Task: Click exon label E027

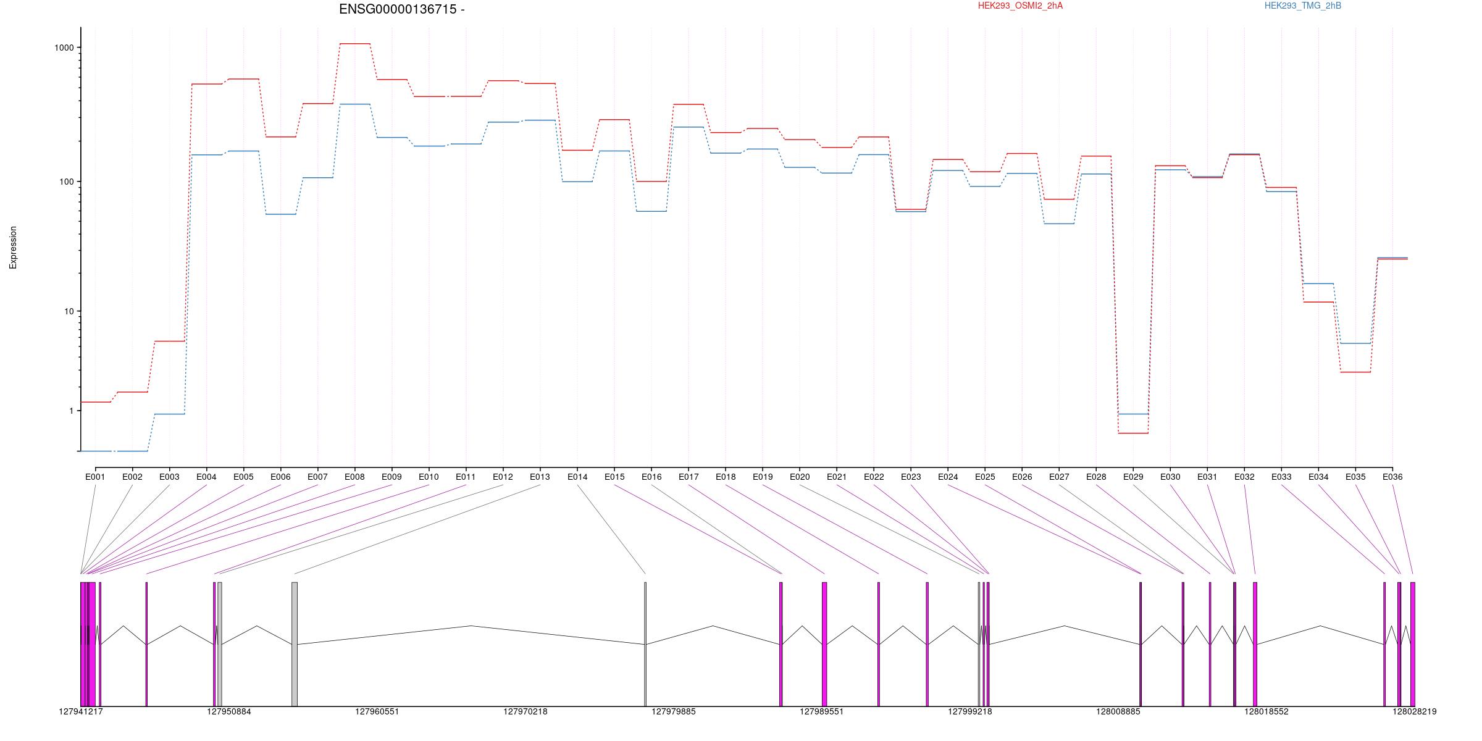Action: (x=1059, y=477)
